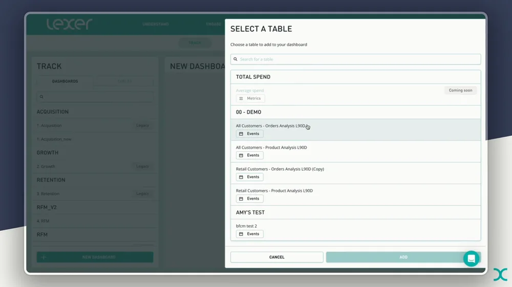Select the bfcm test 2 table
This screenshot has width=512, height=287.
pyautogui.click(x=355, y=230)
